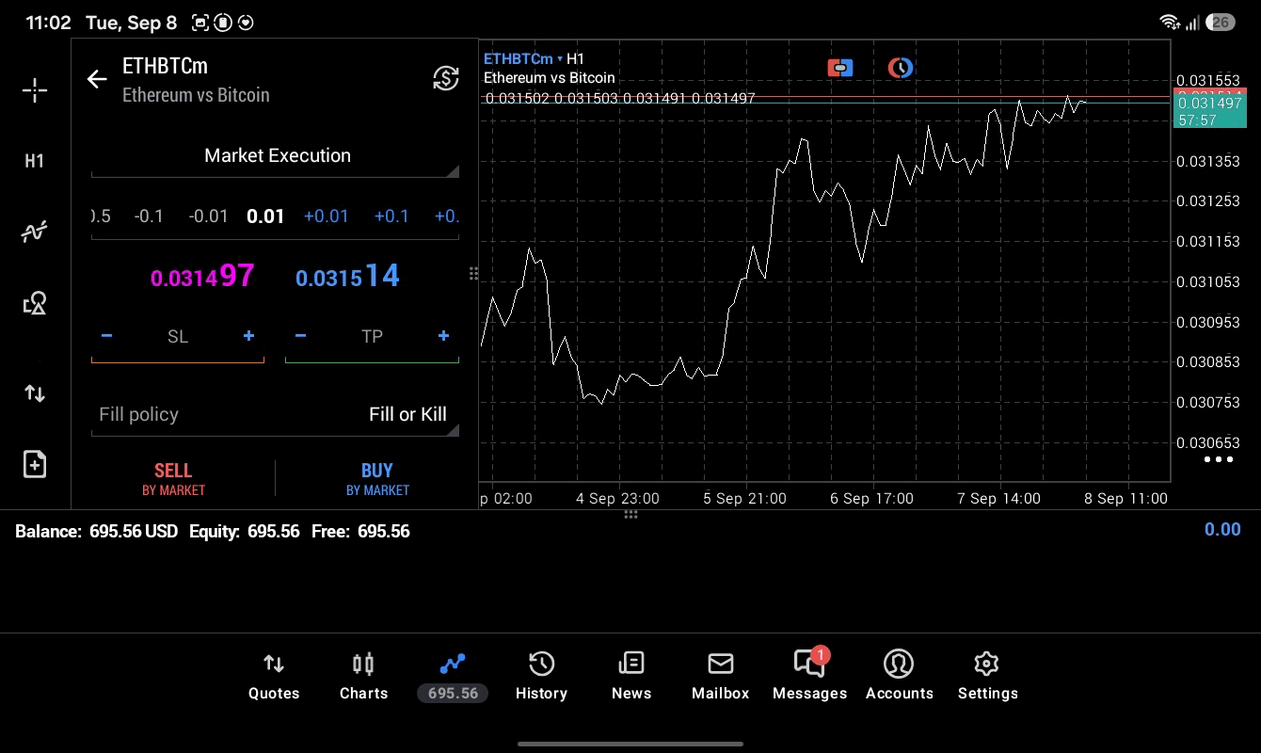
Task: Tap the 0.01 volume value
Action: [x=265, y=216]
